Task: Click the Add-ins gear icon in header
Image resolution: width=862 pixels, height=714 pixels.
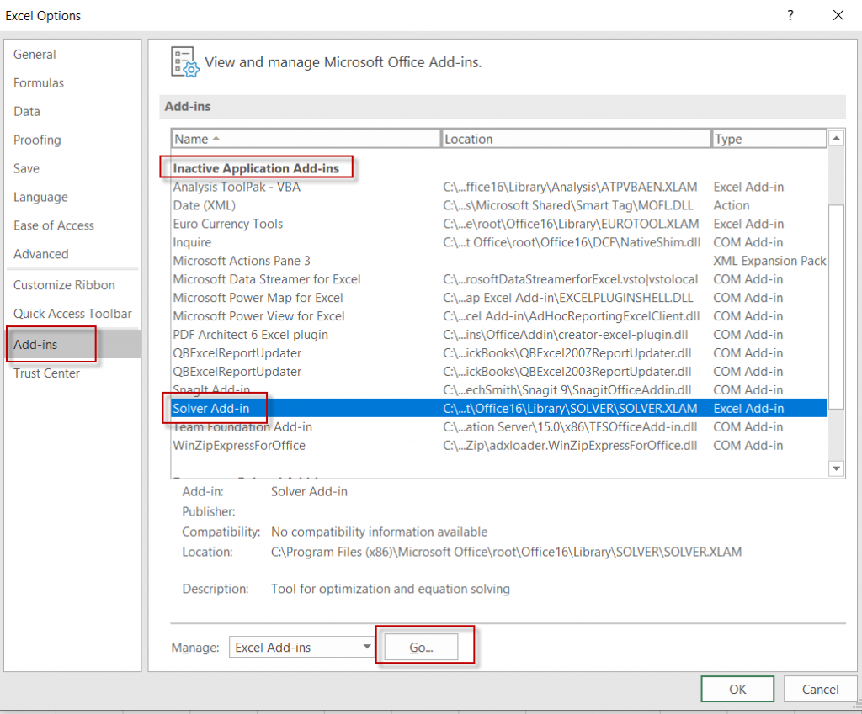Action: pos(184,62)
